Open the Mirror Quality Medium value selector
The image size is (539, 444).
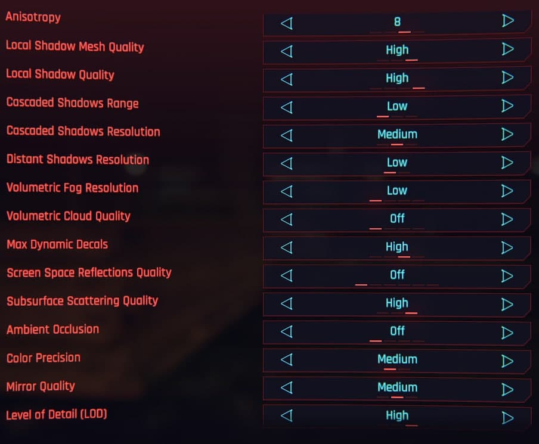[397, 389]
